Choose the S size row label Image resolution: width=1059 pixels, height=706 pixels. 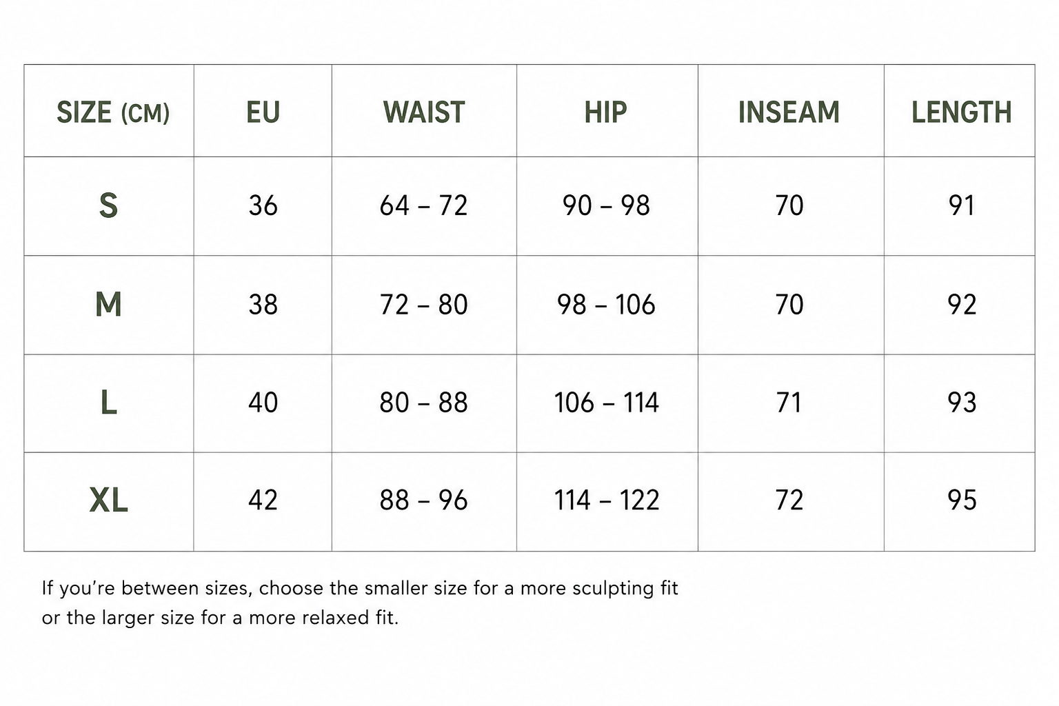[x=108, y=205]
